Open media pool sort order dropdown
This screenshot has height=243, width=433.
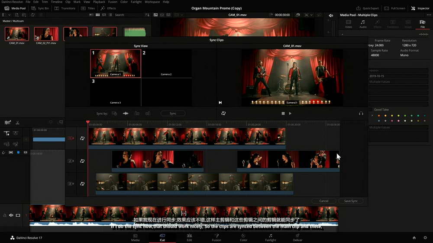[147, 15]
